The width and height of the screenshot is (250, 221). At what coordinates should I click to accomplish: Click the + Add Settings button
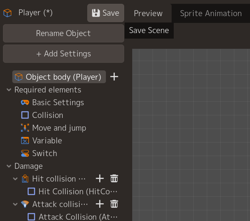pos(64,53)
